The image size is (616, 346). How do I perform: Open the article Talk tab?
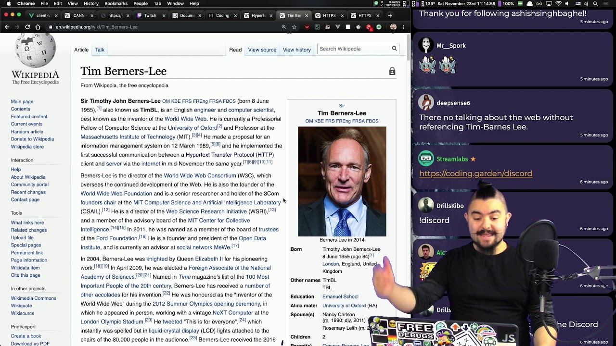[x=100, y=49]
